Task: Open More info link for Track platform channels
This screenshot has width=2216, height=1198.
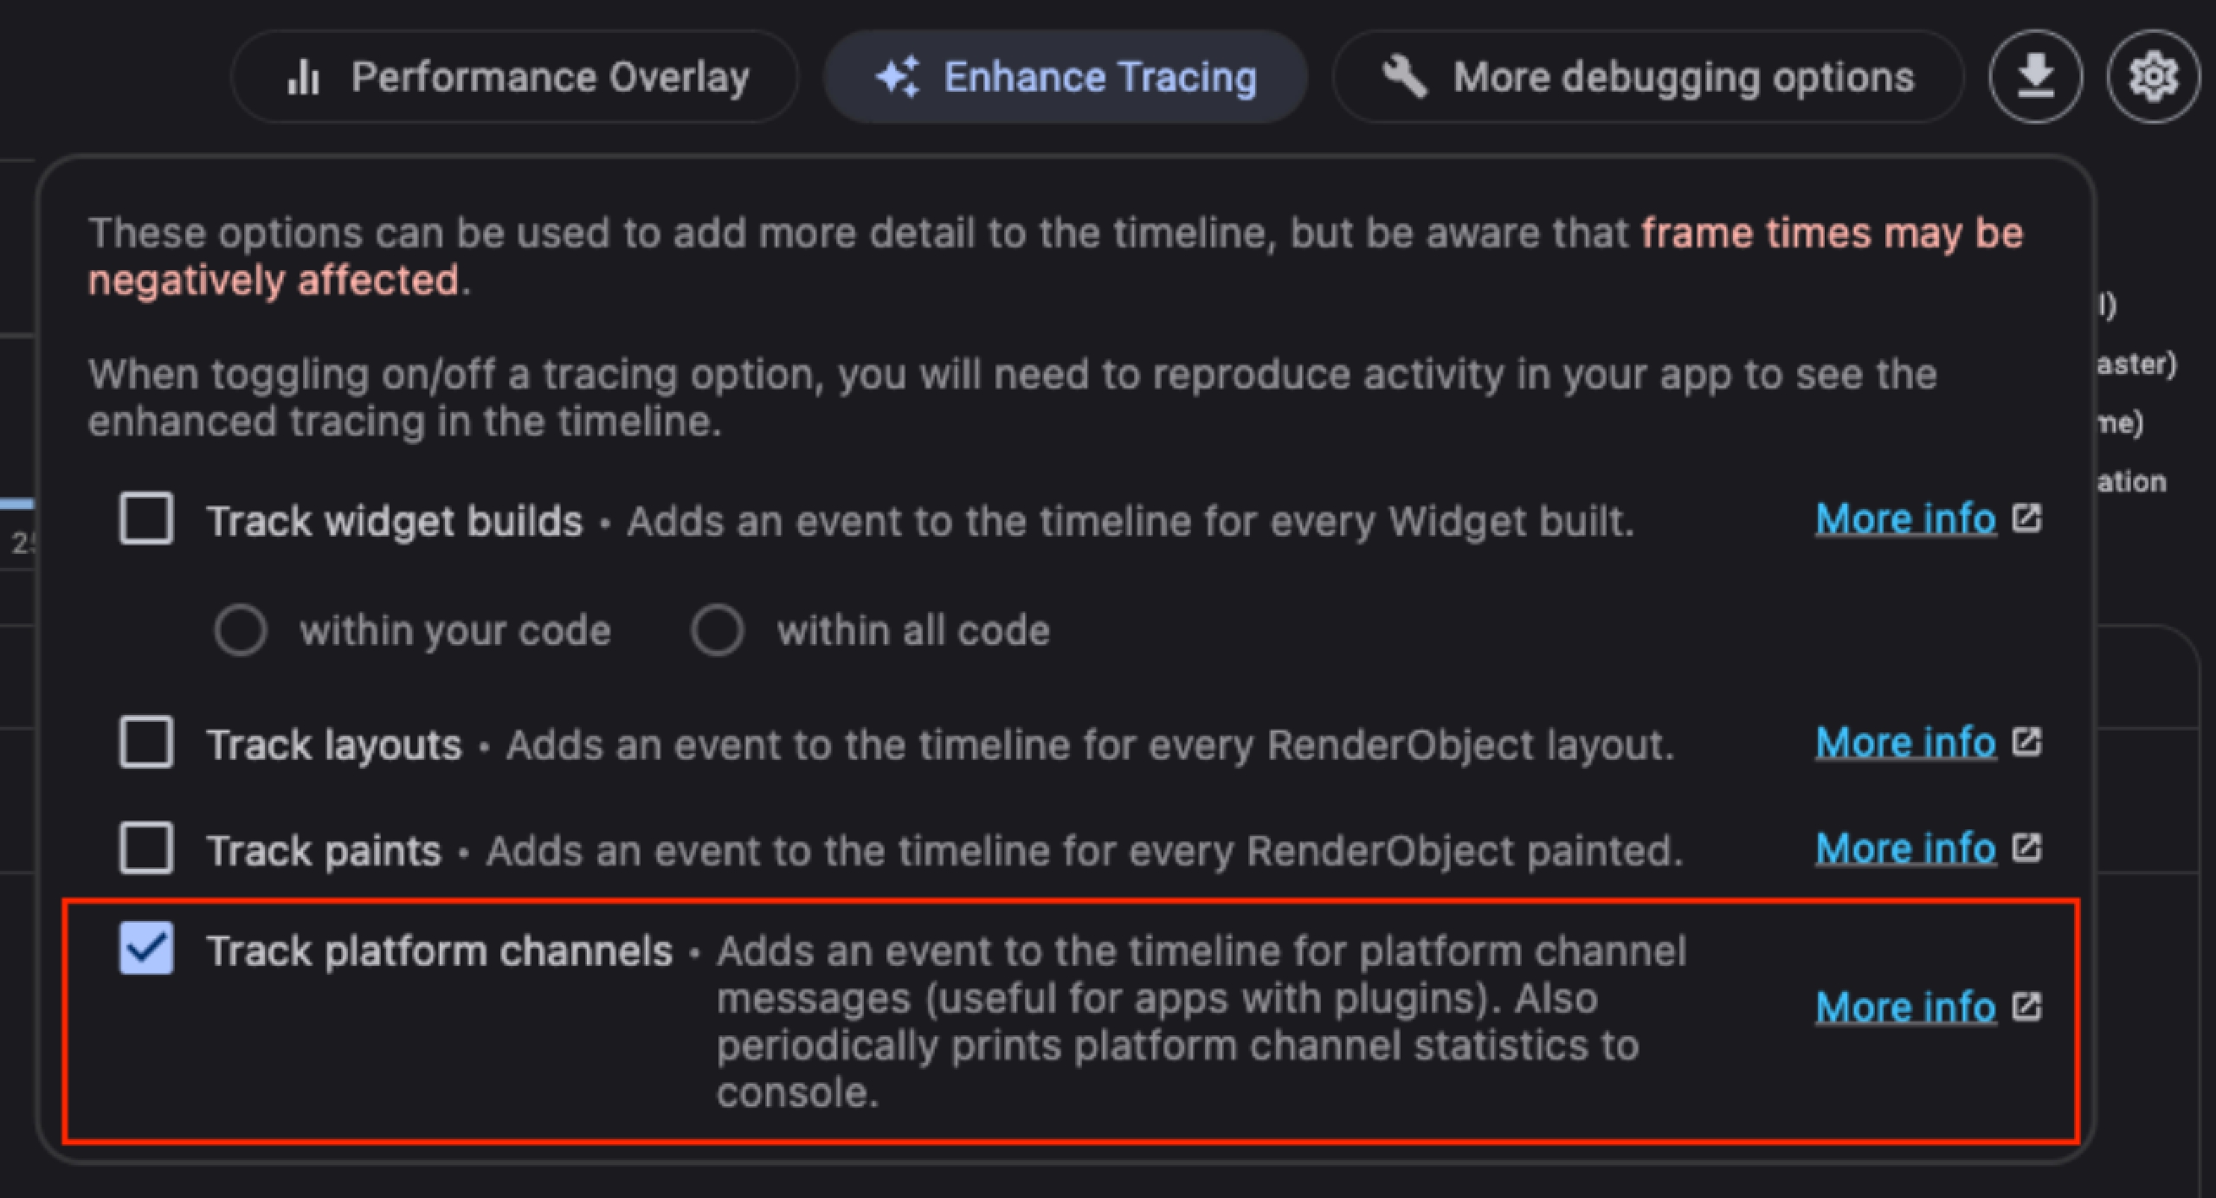Action: [1906, 1008]
